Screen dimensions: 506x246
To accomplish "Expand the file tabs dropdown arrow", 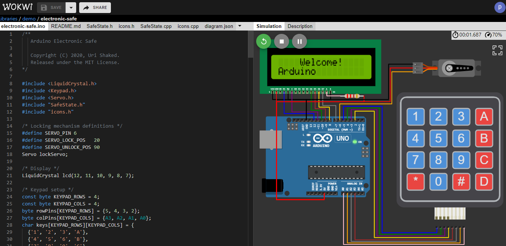I will (x=240, y=26).
